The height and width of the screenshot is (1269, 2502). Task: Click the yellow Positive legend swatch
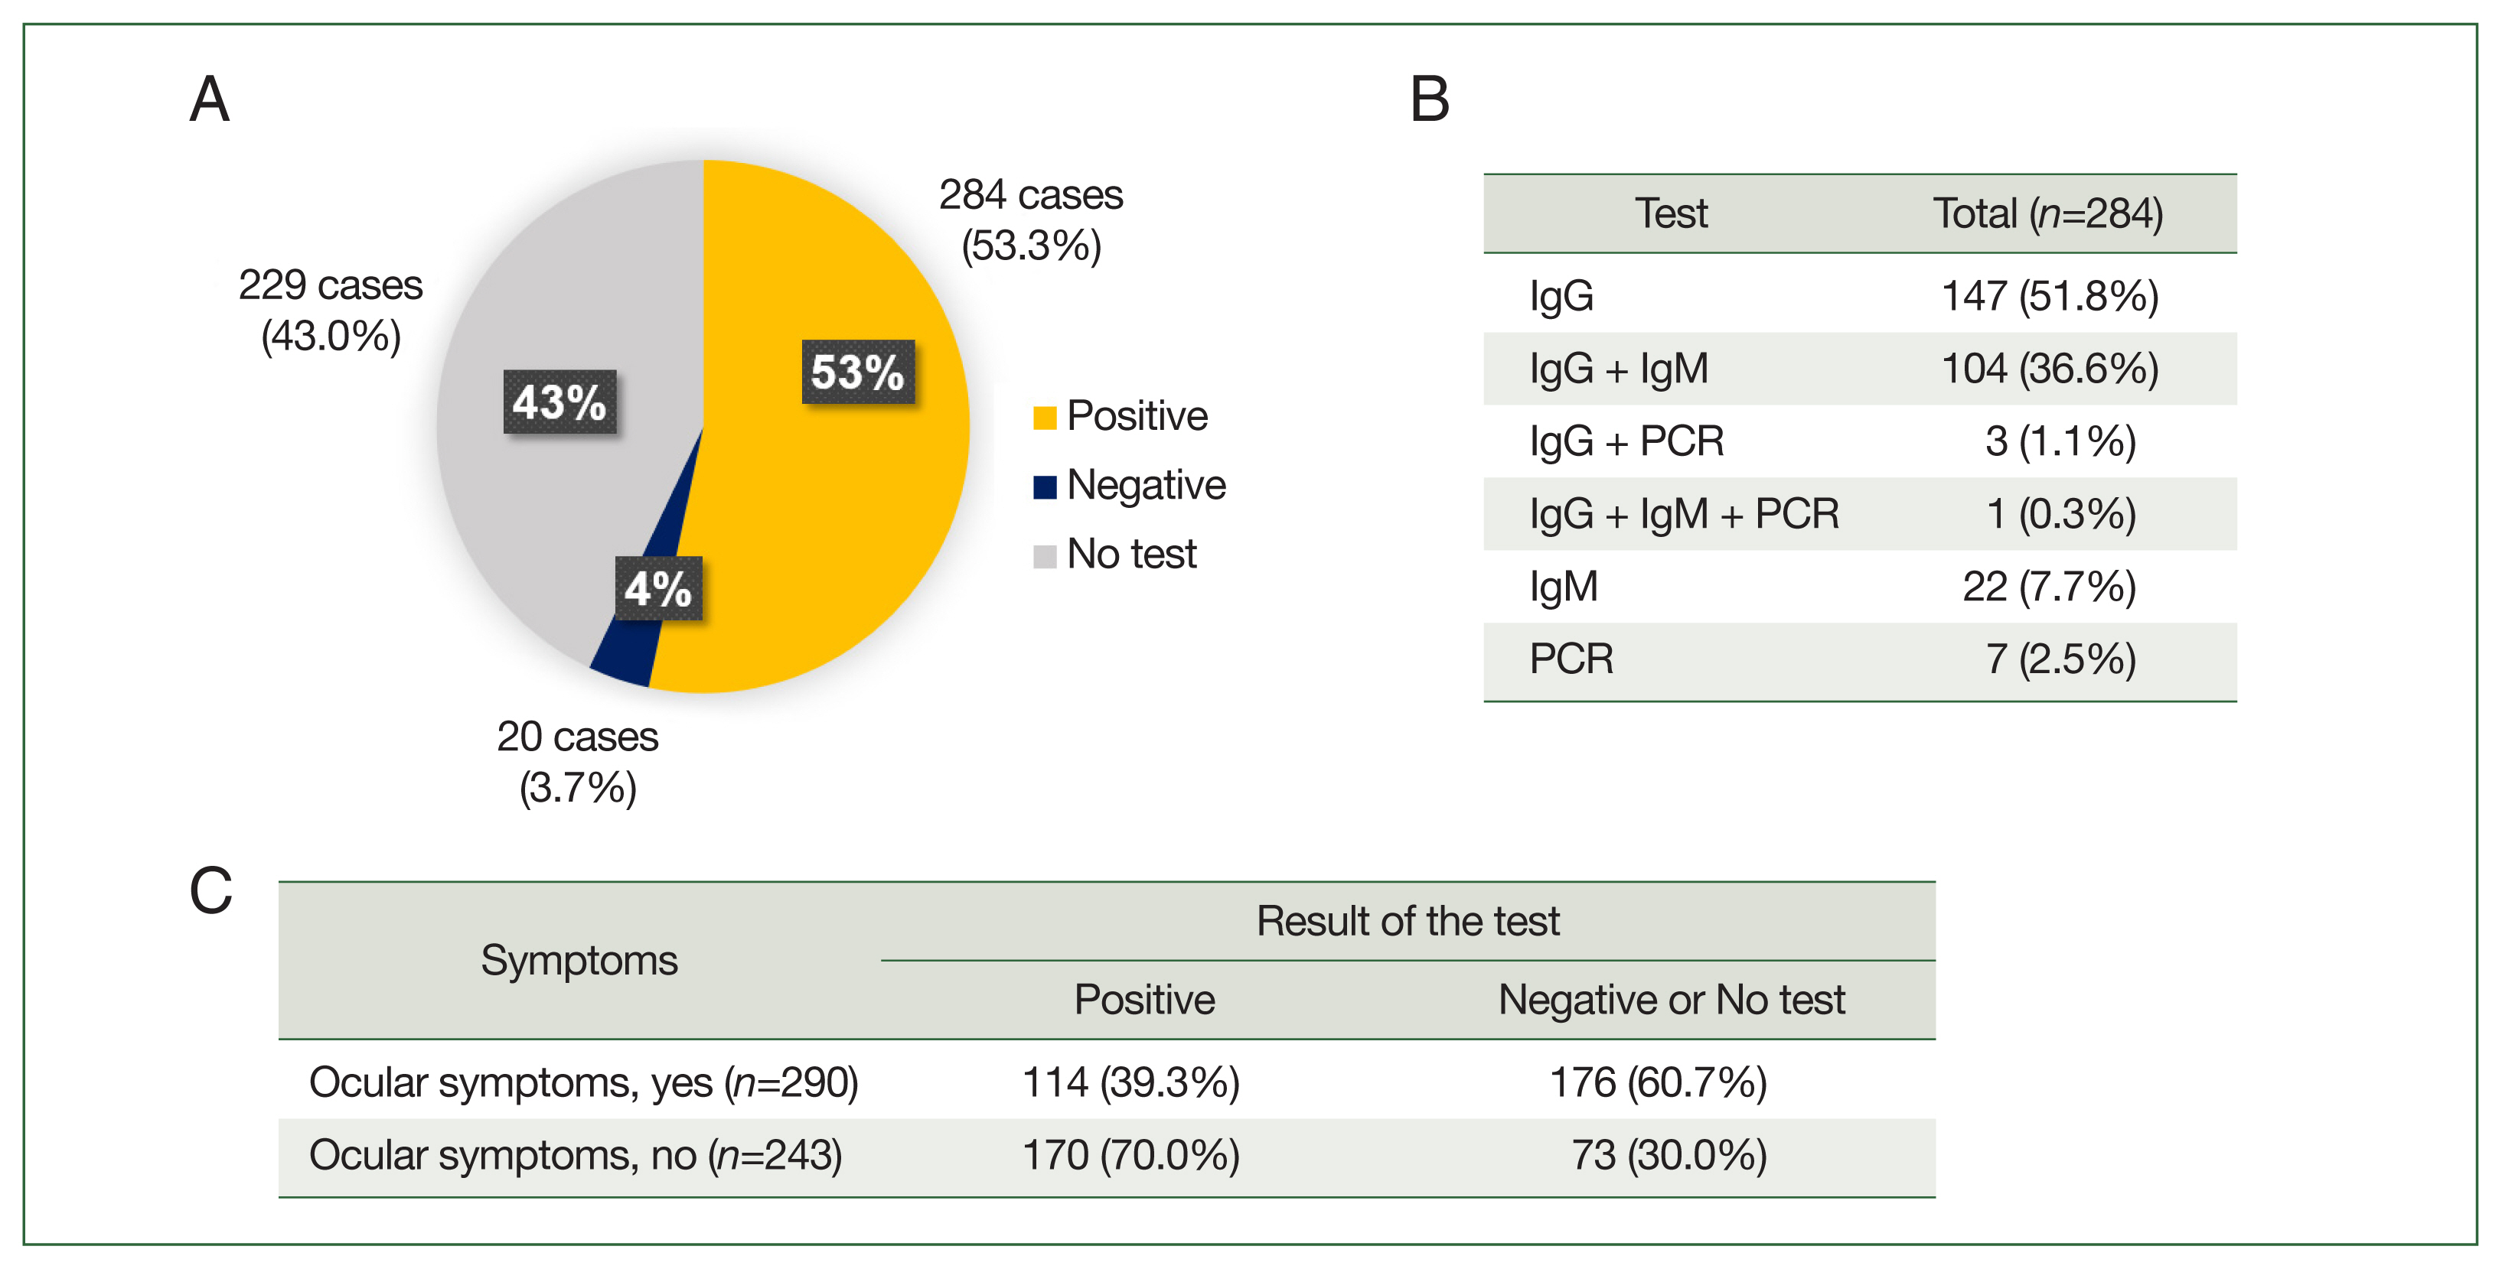1044,418
